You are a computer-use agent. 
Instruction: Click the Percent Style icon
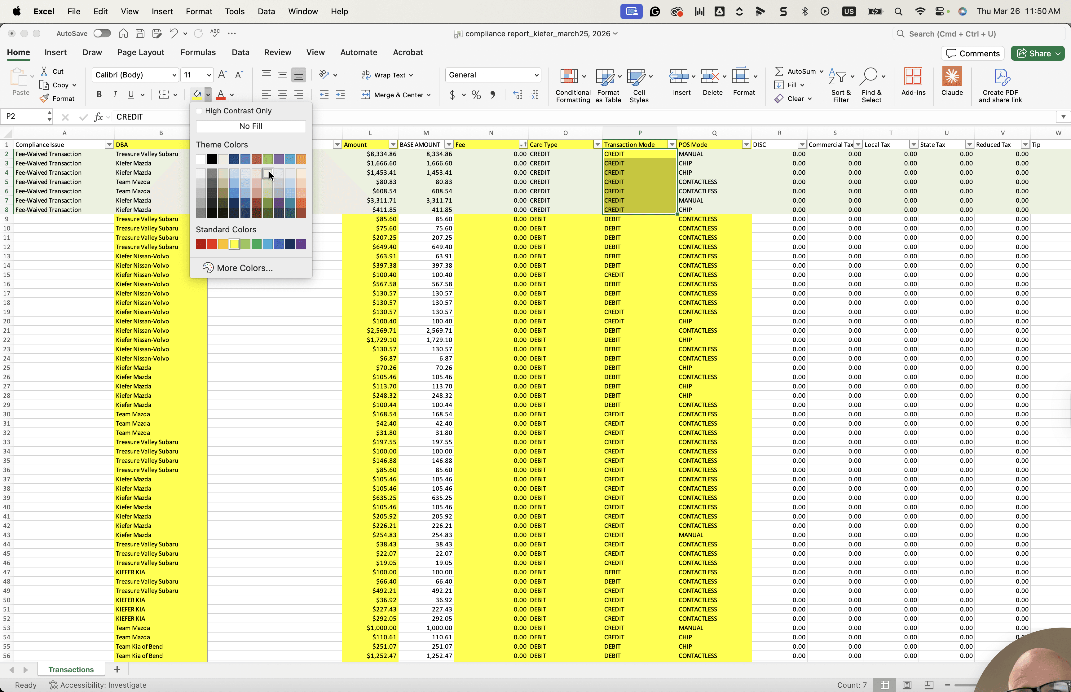click(476, 95)
